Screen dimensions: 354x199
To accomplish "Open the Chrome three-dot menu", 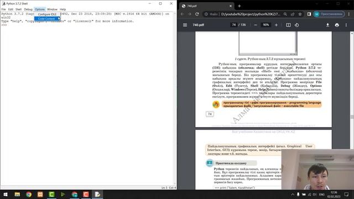I will tap(349, 14).
